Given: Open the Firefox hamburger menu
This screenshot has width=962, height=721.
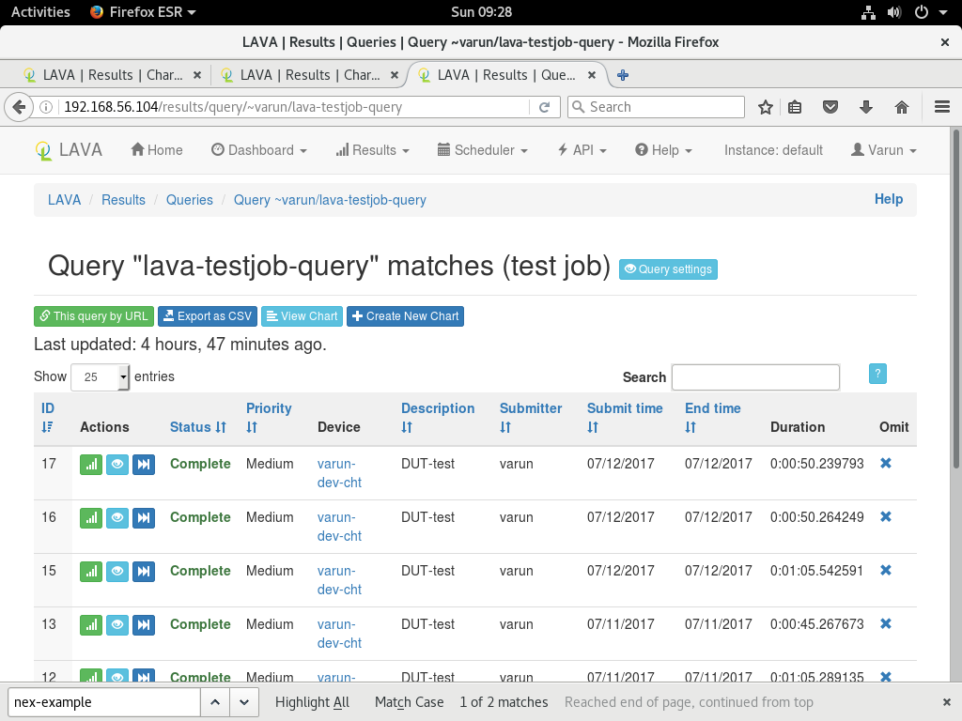Looking at the screenshot, I should point(941,107).
